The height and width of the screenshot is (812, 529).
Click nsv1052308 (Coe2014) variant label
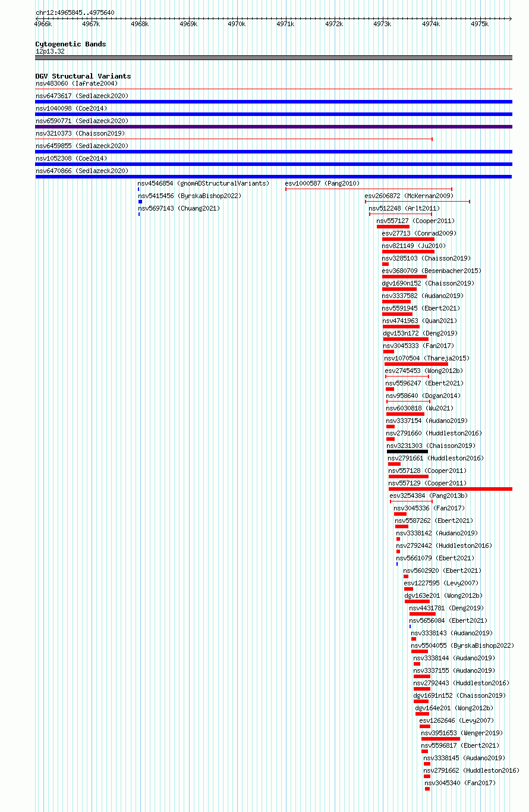pos(71,158)
